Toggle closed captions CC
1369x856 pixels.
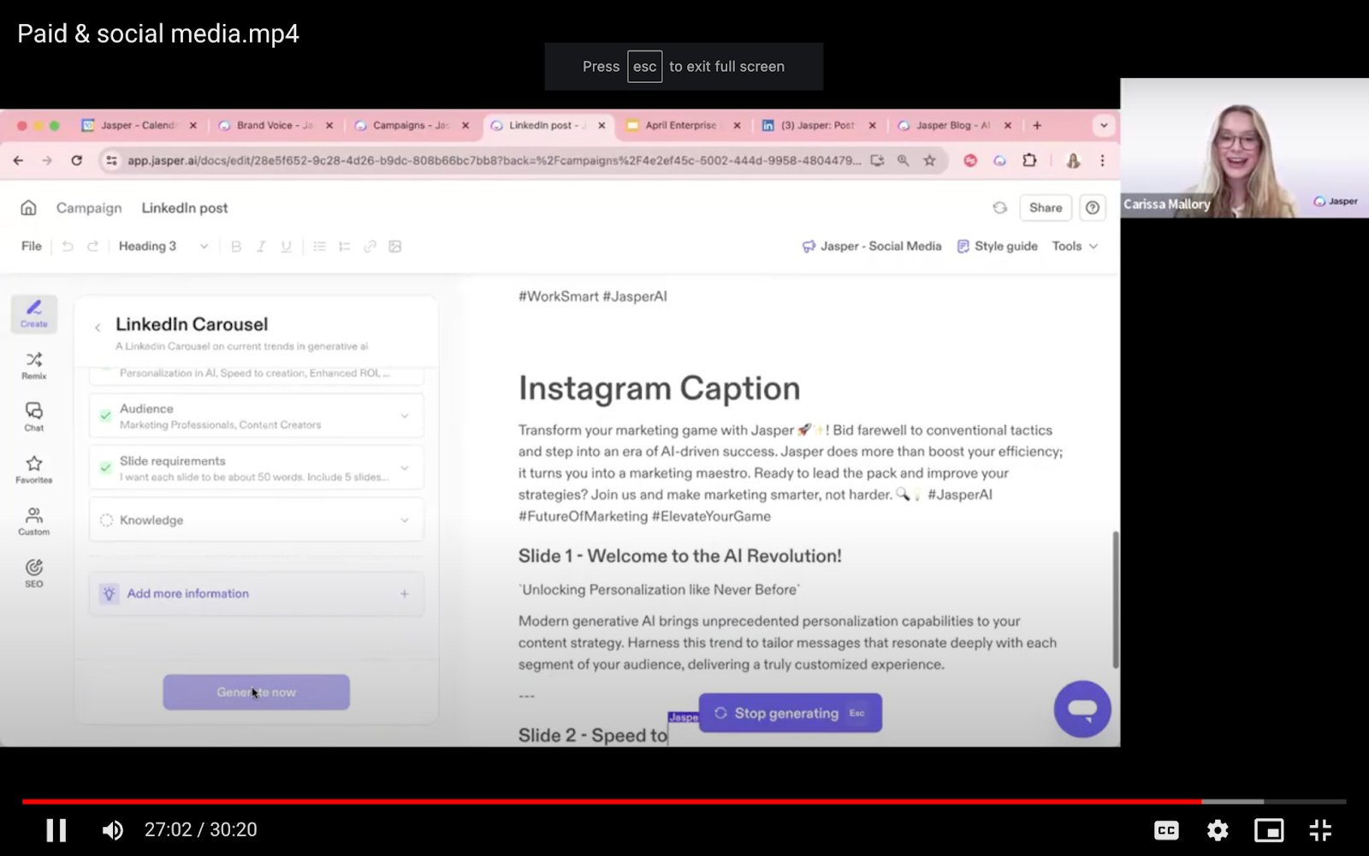(x=1166, y=829)
